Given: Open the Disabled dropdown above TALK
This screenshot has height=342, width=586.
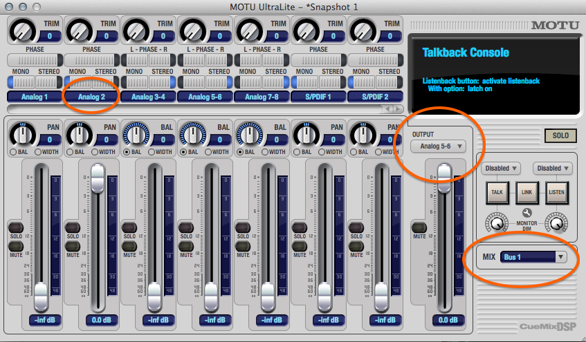Looking at the screenshot, I should pyautogui.click(x=502, y=169).
